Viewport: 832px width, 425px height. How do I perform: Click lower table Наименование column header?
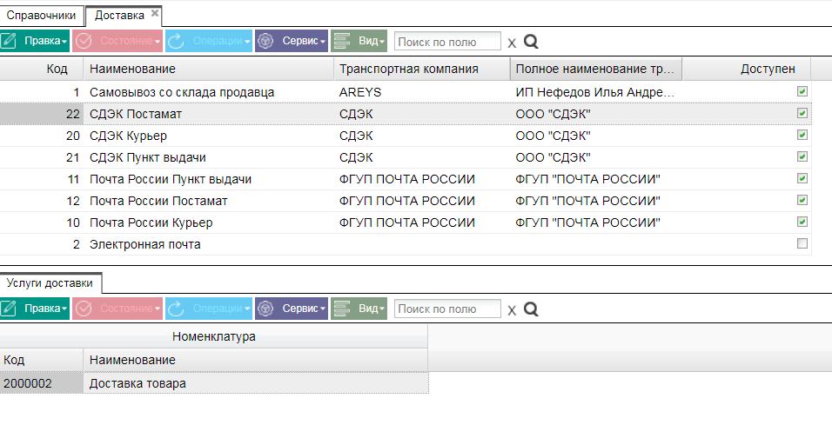tap(256, 361)
